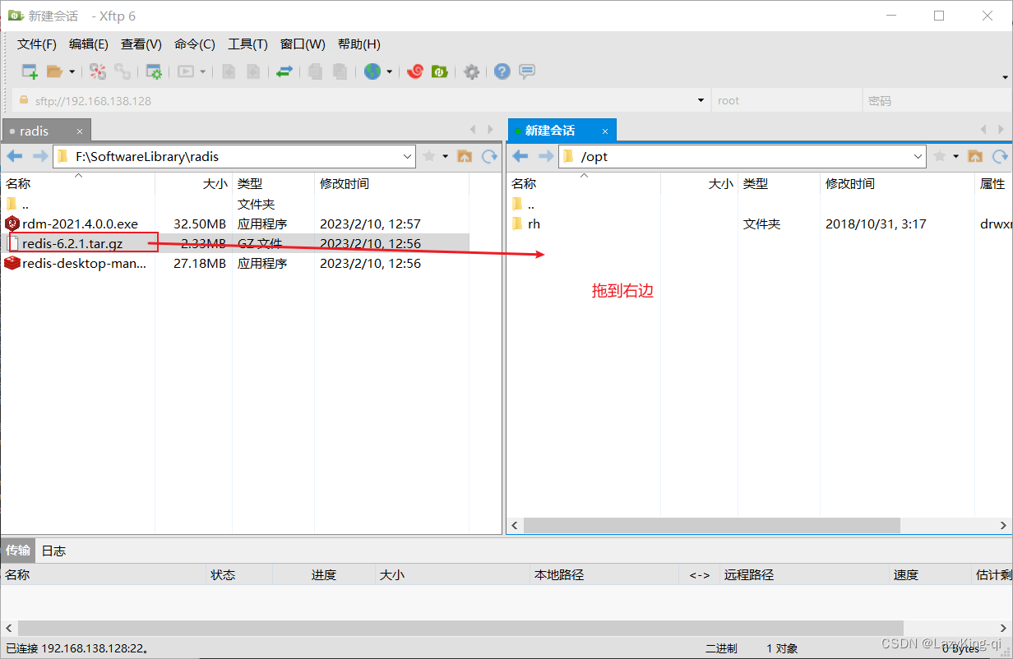Click the grayed right-arrow transfer icon
This screenshot has height=659, width=1013.
coord(253,71)
